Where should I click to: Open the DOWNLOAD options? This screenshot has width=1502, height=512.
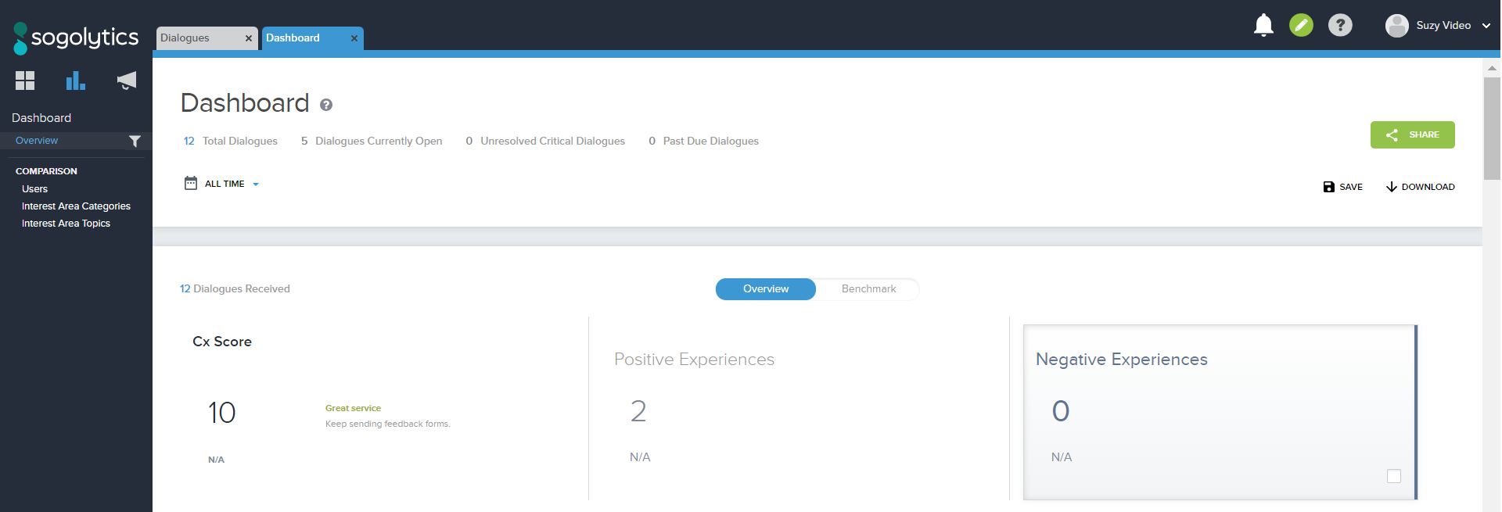tap(1420, 187)
